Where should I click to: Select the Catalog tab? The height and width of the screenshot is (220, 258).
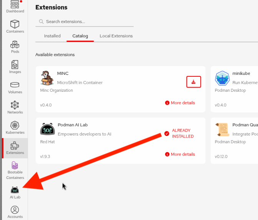tap(80, 36)
